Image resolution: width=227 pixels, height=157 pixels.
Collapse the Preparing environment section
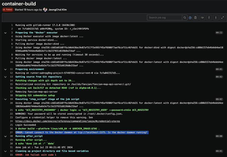(x=5, y=70)
